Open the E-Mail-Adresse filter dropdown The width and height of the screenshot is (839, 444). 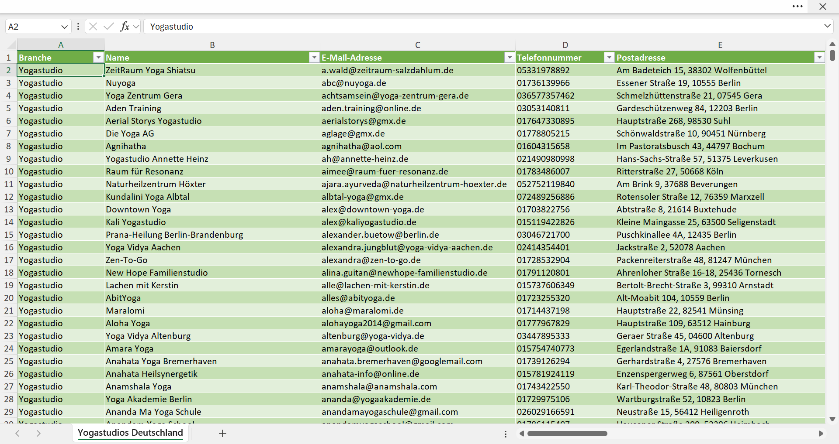[x=510, y=58]
